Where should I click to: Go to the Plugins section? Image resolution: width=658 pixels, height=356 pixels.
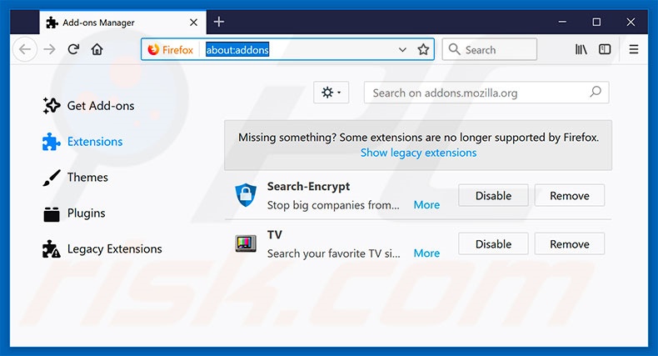tap(87, 213)
